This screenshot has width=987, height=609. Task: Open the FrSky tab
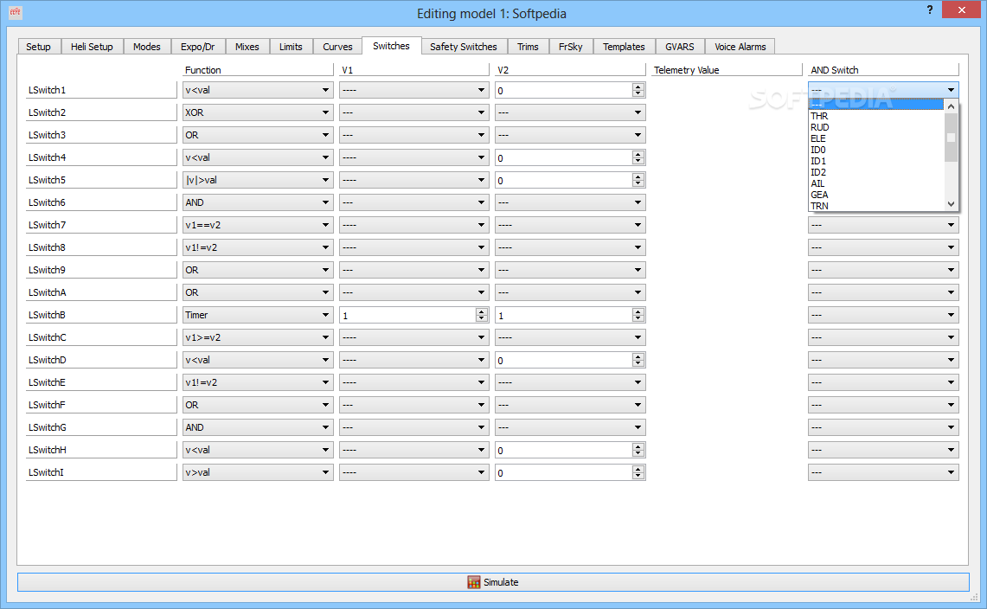pos(571,47)
